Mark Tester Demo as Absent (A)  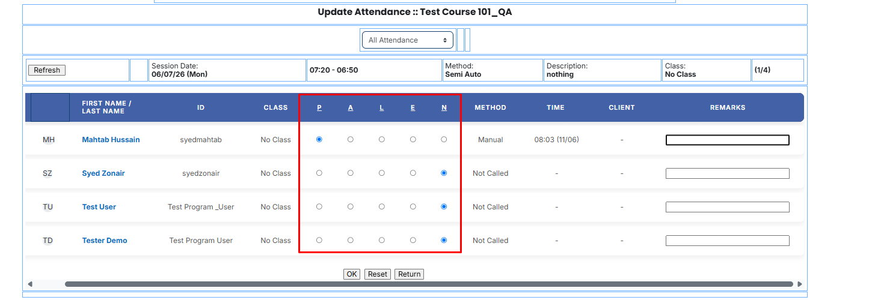351,240
